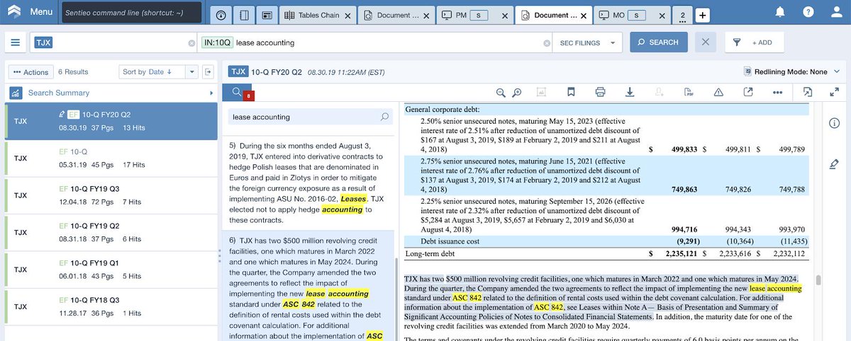Screen dimensions: 851x341
Task: Select the 10-Q FY19 Q3 result
Action: click(111, 195)
